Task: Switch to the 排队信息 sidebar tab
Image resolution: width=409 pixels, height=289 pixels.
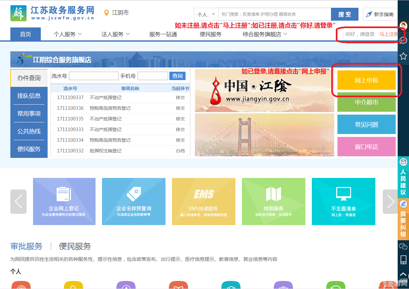Action: pos(28,96)
